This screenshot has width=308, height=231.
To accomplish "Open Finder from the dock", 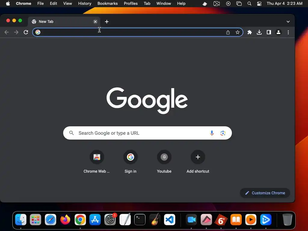I will coord(21,220).
